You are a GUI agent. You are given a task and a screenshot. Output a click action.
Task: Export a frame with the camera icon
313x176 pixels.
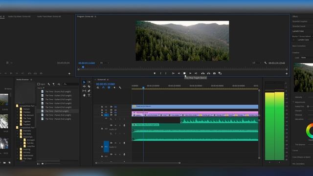click(214, 73)
